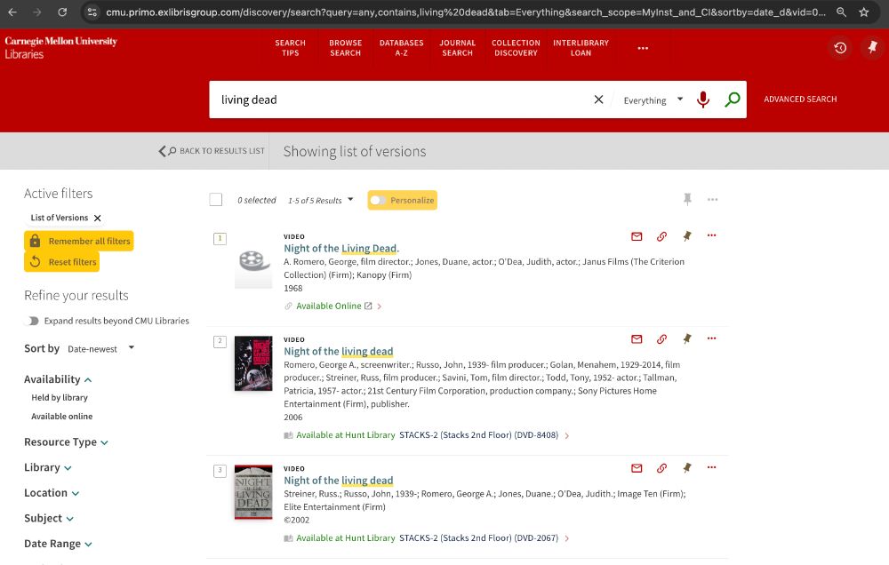The height and width of the screenshot is (565, 889).
Task: Email the 2006 Night of the living dead record
Action: [637, 338]
